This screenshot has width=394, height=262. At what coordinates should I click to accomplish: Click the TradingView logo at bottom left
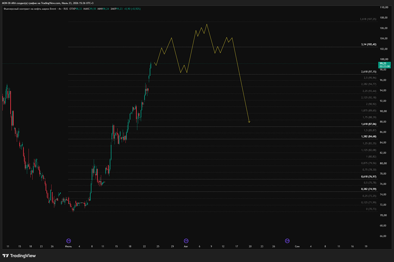[19, 256]
